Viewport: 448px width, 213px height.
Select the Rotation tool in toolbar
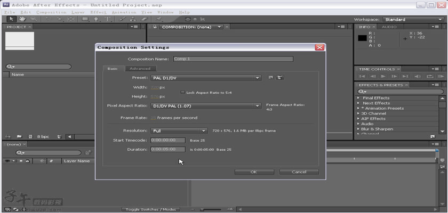click(x=48, y=19)
